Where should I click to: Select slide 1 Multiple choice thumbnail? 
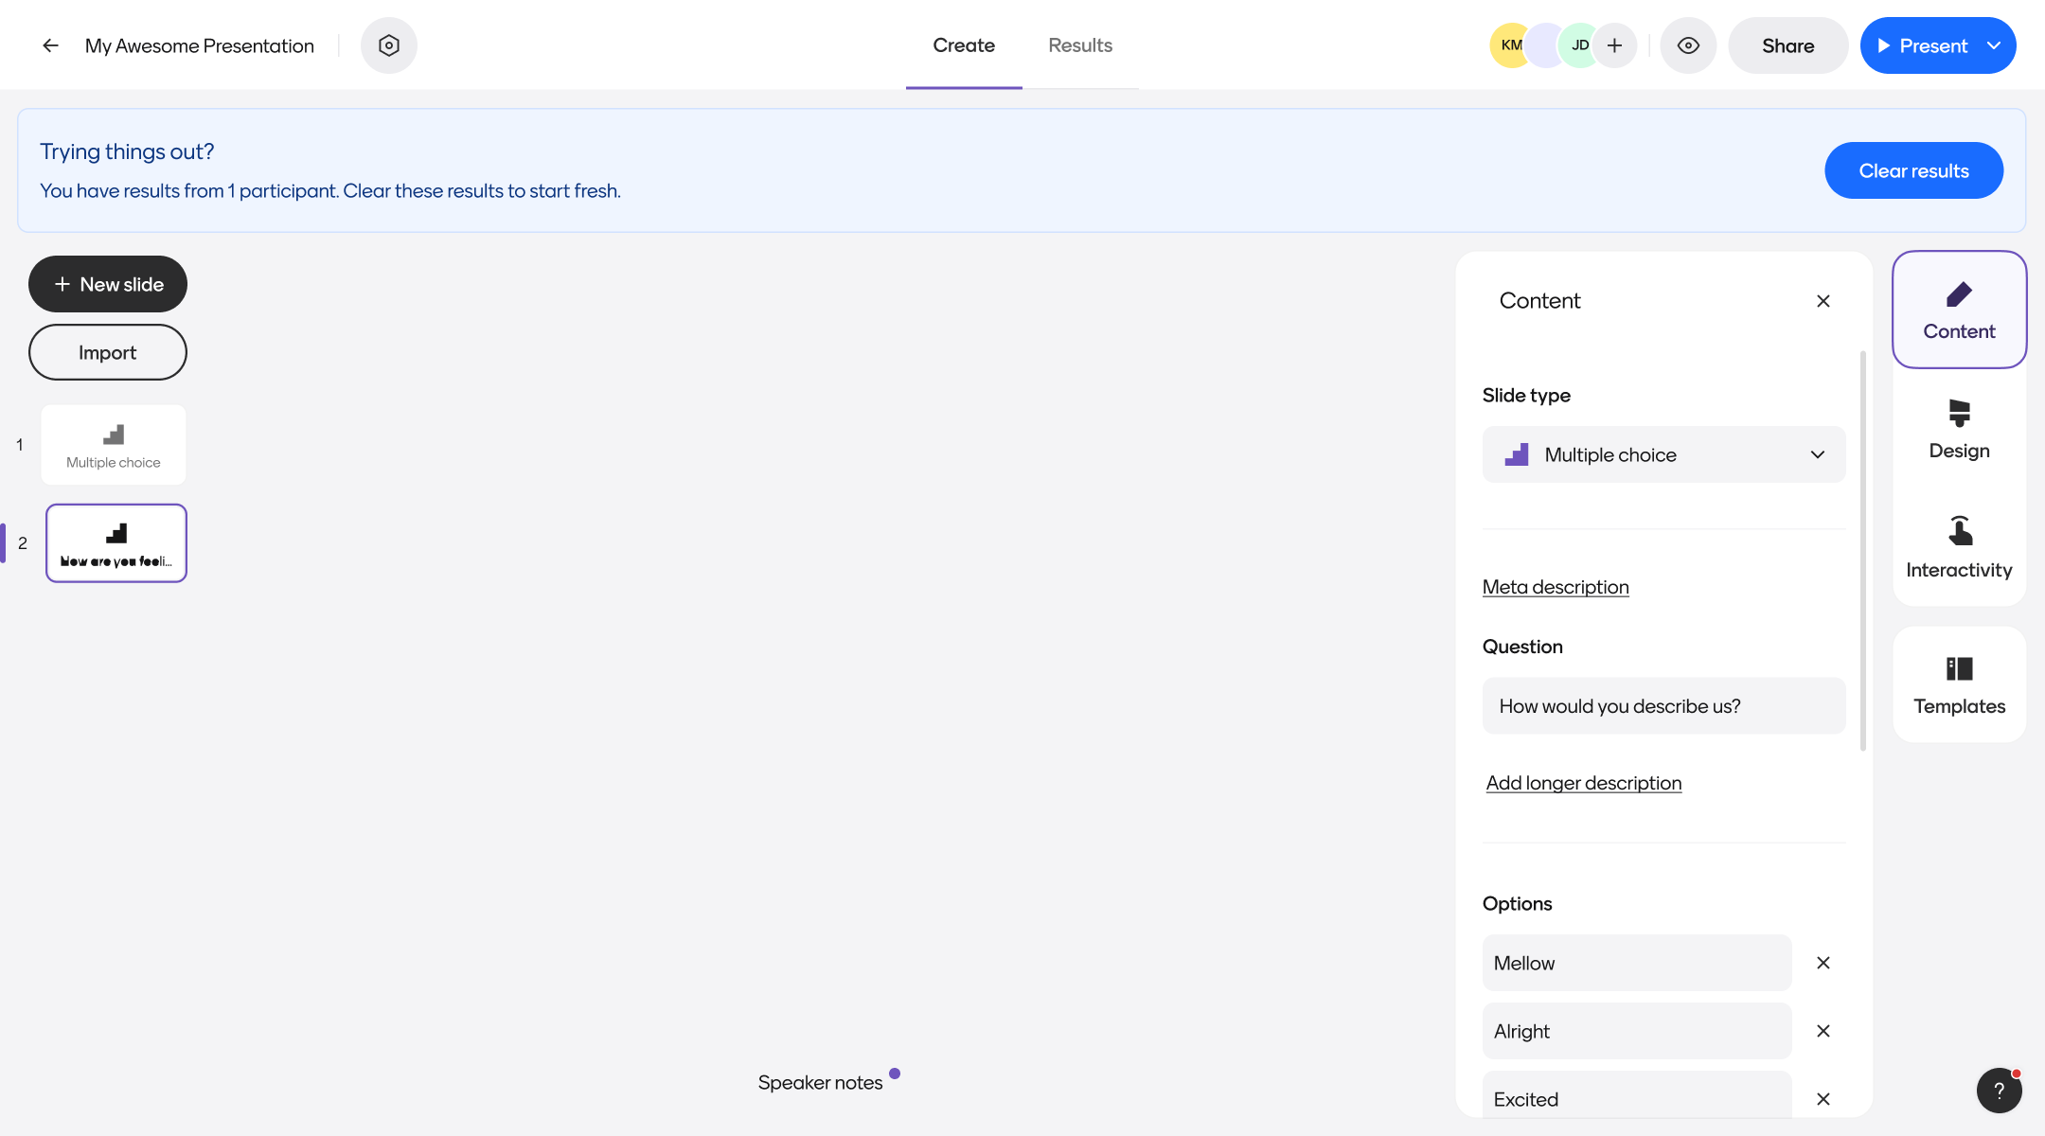click(x=114, y=445)
